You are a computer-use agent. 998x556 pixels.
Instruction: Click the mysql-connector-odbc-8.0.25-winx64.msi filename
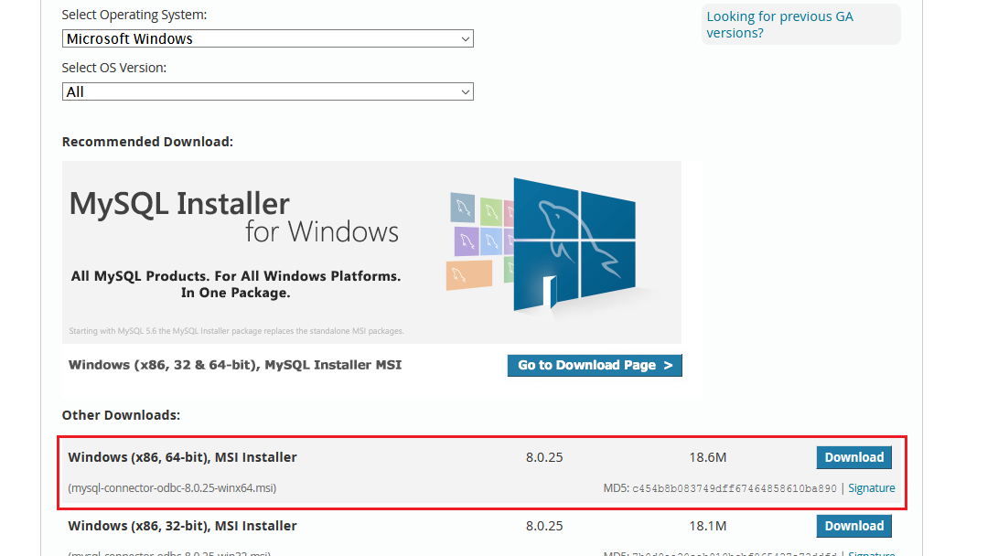coord(172,488)
